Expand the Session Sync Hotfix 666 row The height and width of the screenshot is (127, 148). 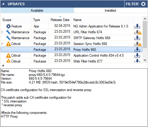pos(2,44)
